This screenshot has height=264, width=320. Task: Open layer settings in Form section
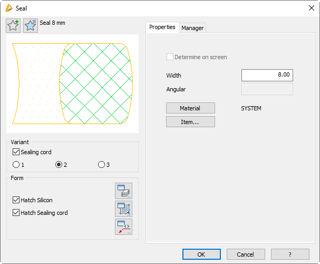[x=123, y=191]
